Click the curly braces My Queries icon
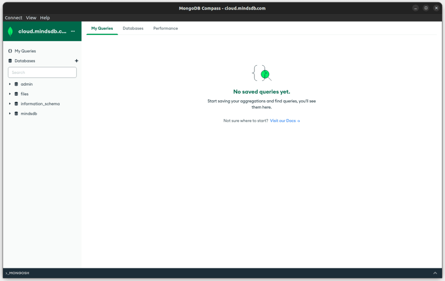445x281 pixels. (x=10, y=51)
